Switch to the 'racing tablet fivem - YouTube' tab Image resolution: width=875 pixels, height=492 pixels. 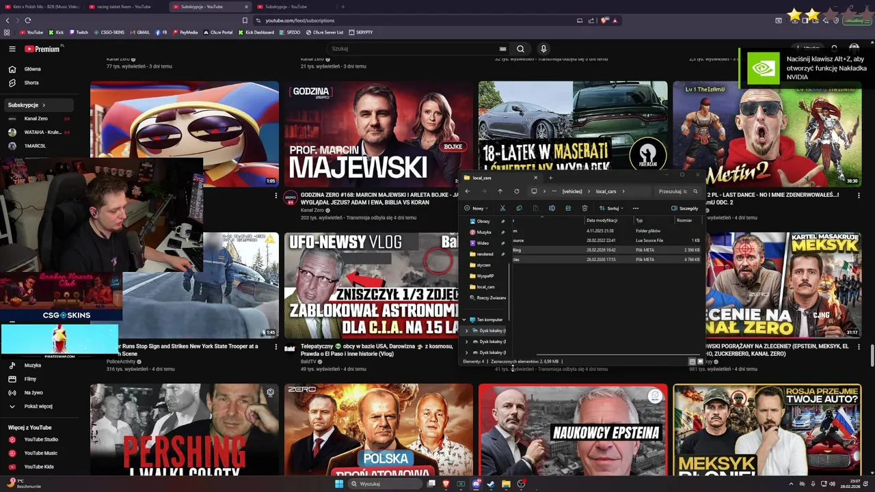[x=124, y=7]
